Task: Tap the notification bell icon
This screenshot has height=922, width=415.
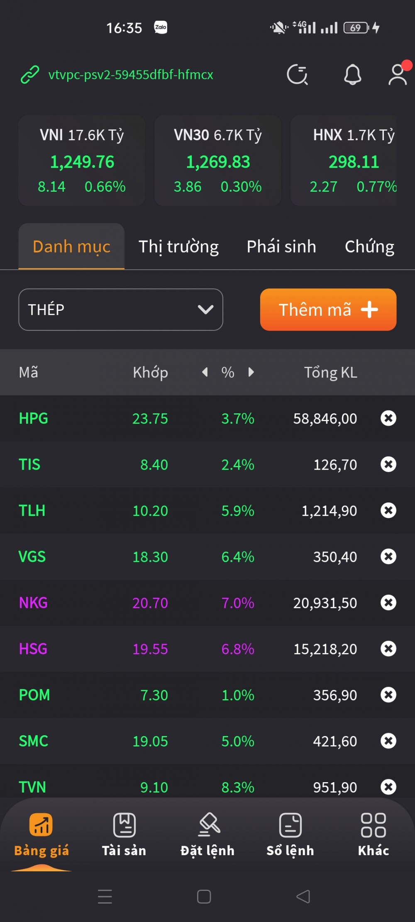Action: (352, 75)
